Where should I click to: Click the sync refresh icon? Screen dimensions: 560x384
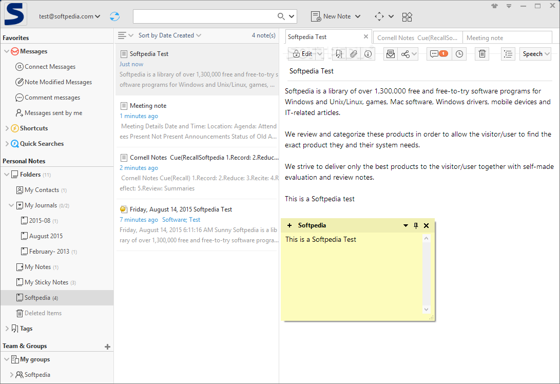[114, 16]
